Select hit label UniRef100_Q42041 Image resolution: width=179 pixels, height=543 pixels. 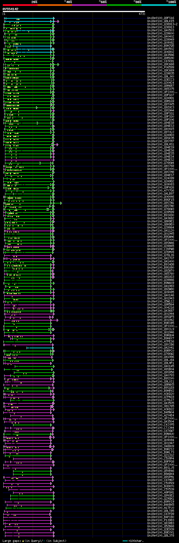161,348
